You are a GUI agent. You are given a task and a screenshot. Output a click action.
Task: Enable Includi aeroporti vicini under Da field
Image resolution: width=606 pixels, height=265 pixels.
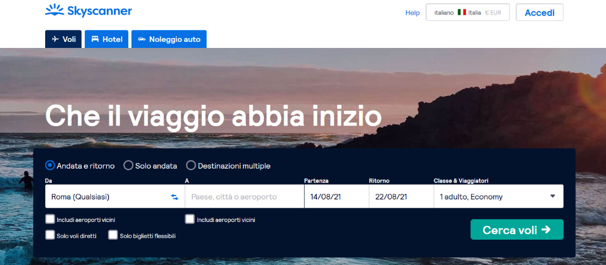pos(50,219)
